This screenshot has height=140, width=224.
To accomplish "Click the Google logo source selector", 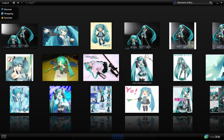I will (30, 3).
